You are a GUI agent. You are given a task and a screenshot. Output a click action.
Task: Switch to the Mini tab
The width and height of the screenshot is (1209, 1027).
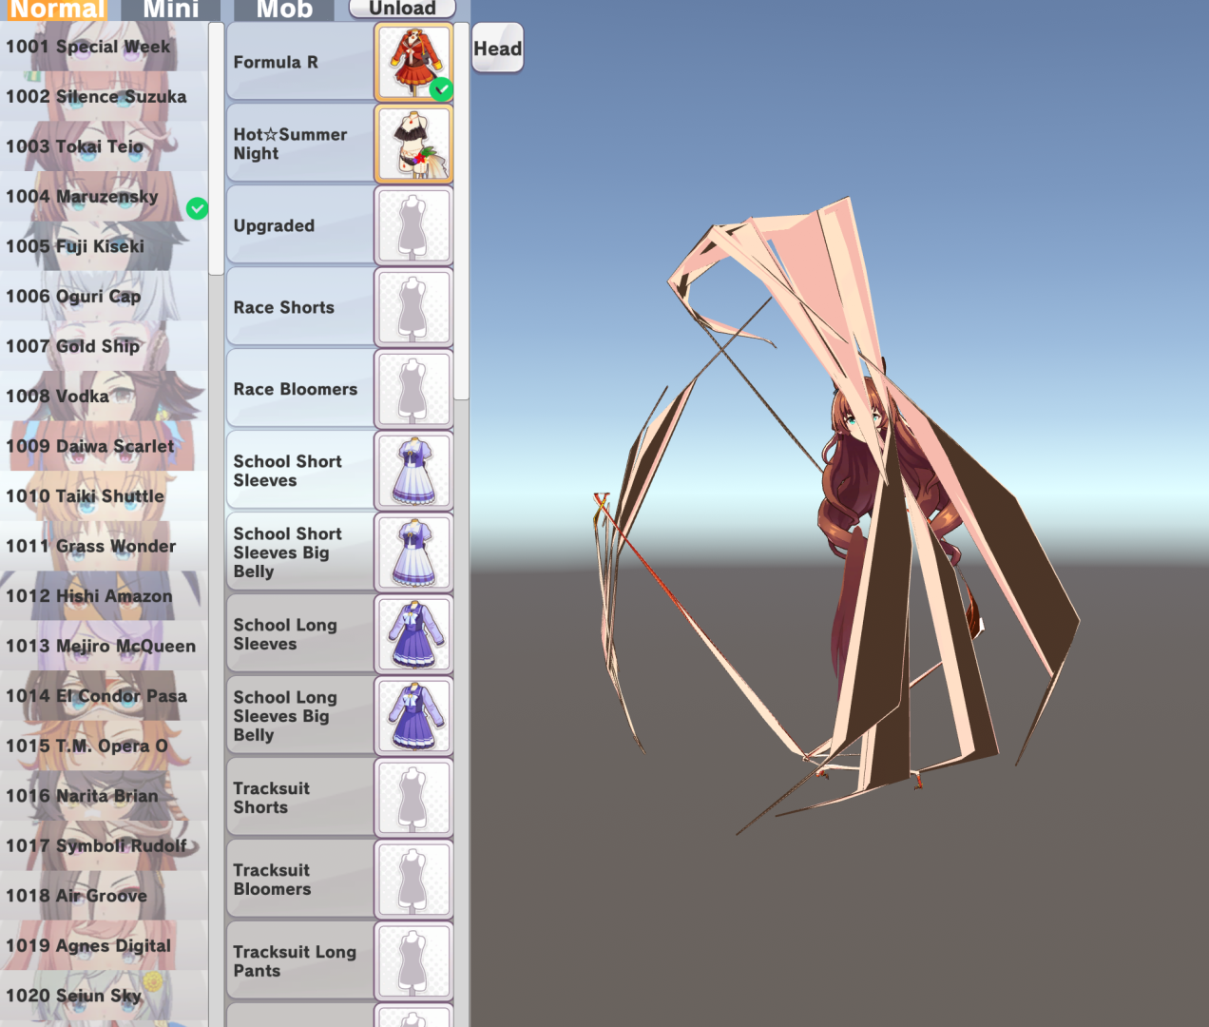pos(171,10)
